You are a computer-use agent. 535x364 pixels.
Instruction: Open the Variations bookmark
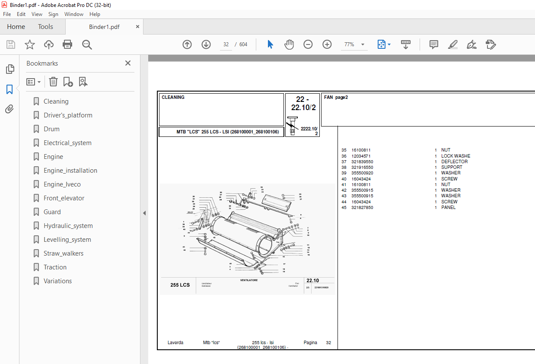click(x=57, y=281)
